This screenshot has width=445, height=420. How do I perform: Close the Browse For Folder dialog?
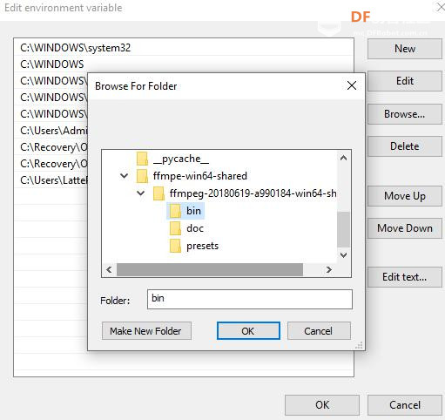352,85
